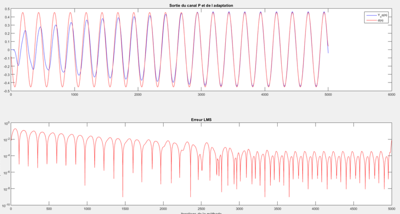Select the d(n) legend entry
400x214 pixels.
pos(380,20)
